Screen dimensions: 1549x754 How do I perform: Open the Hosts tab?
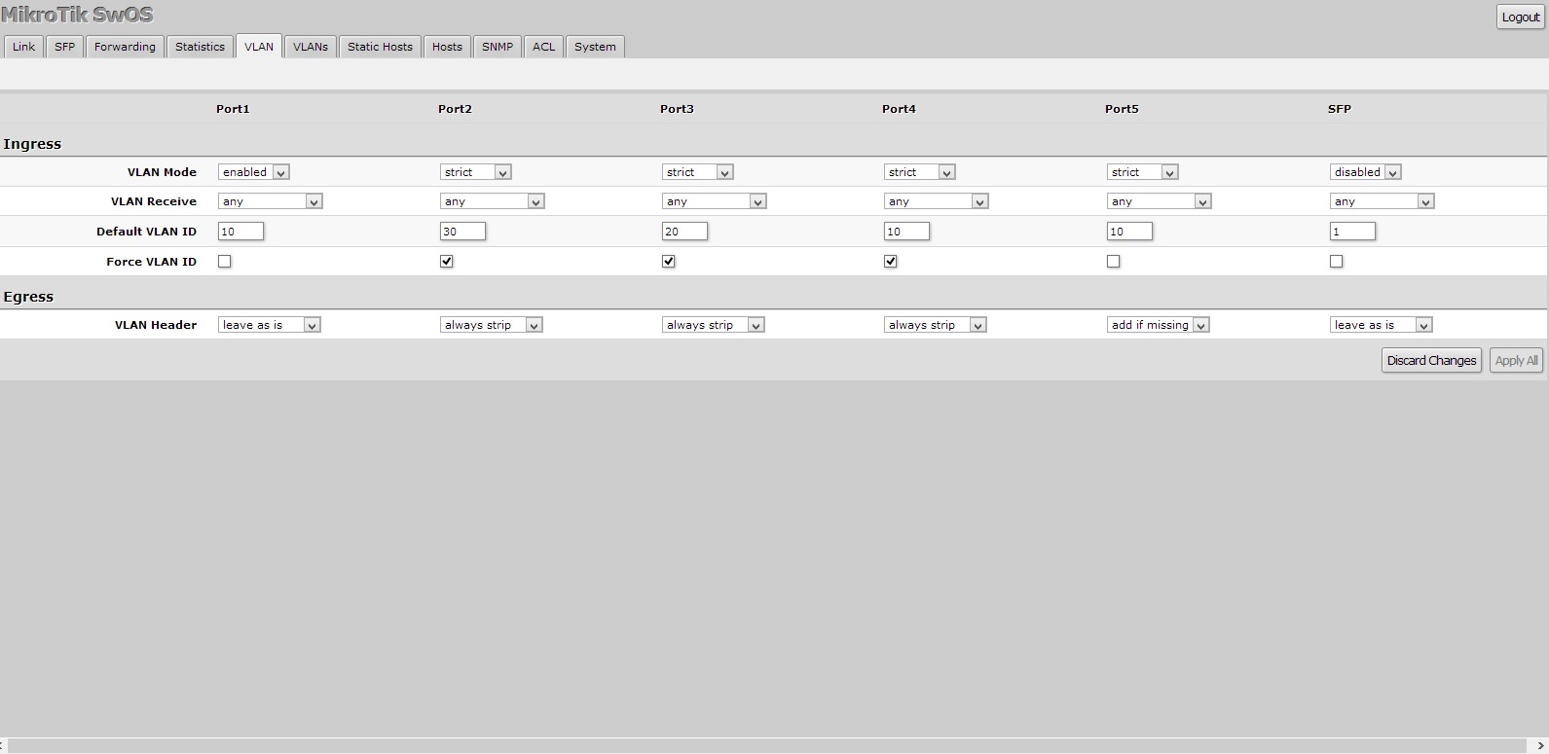447,47
